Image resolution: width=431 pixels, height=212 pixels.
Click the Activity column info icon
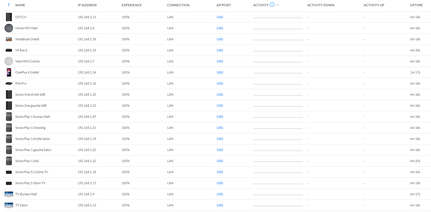(272, 5)
